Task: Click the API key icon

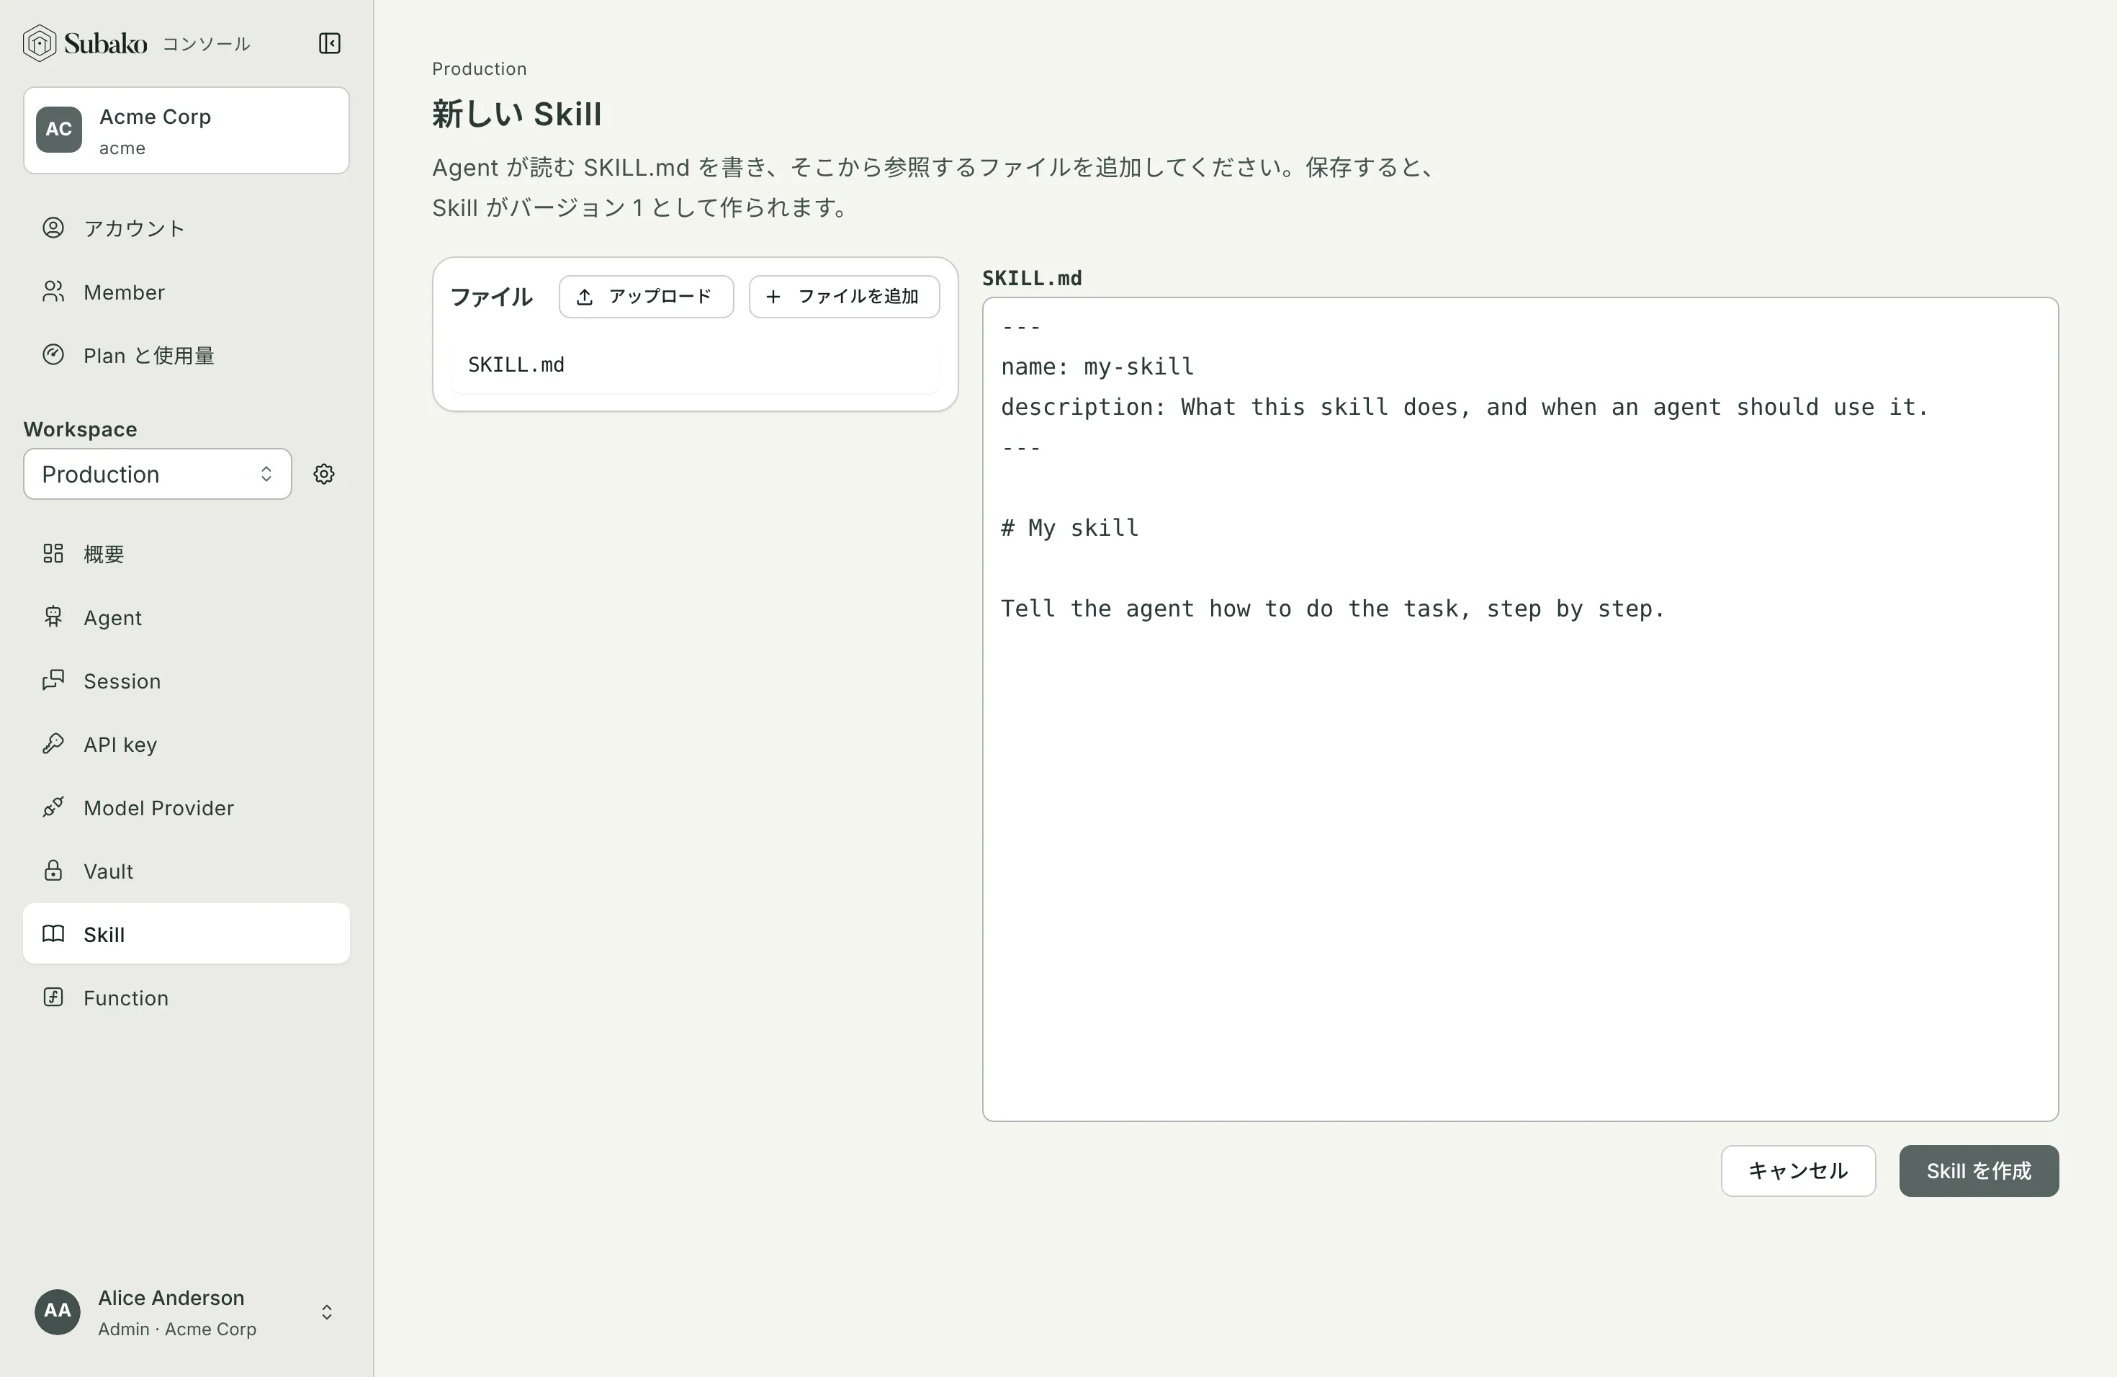Action: pos(53,744)
